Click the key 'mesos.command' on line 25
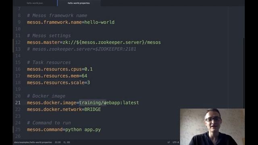 (x=45, y=130)
